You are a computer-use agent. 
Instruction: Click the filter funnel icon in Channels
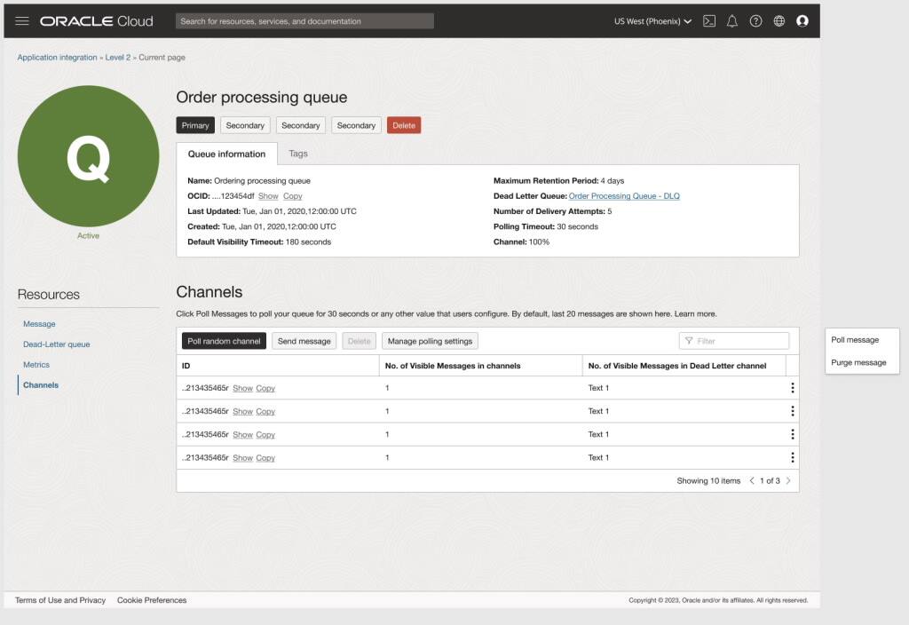pyautogui.click(x=688, y=340)
